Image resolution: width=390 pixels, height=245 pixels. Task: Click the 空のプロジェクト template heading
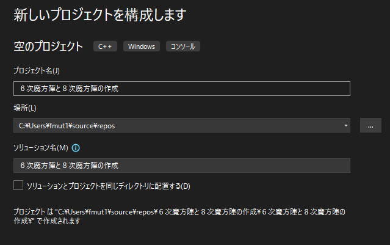48,46
